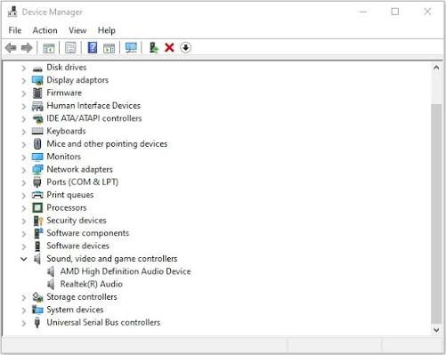Expand the Processors node
446x355 pixels.
pyautogui.click(x=24, y=208)
